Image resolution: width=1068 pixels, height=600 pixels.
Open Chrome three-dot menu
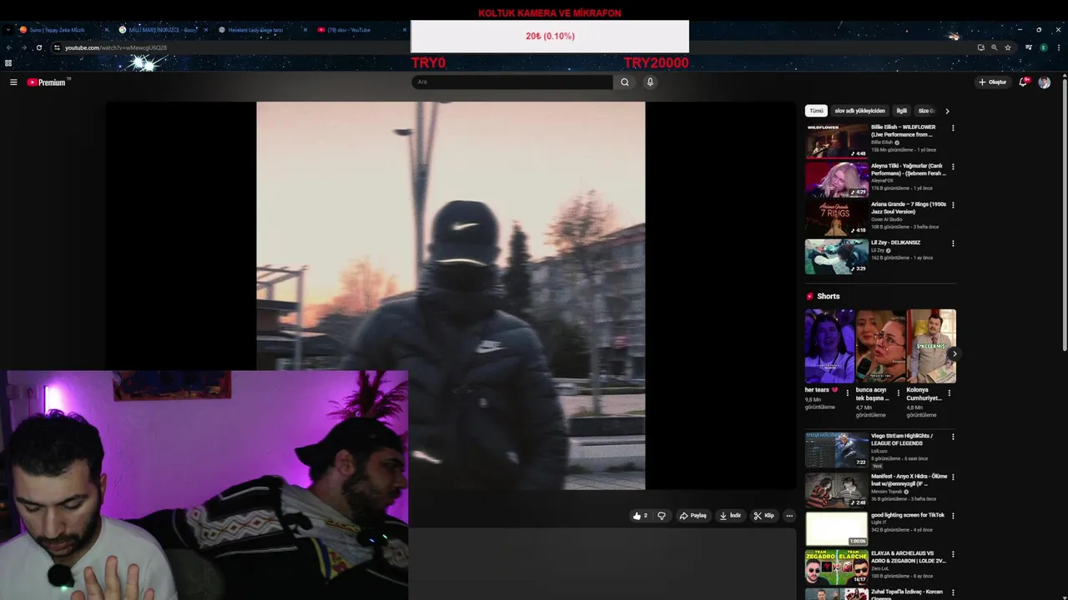coord(1058,47)
